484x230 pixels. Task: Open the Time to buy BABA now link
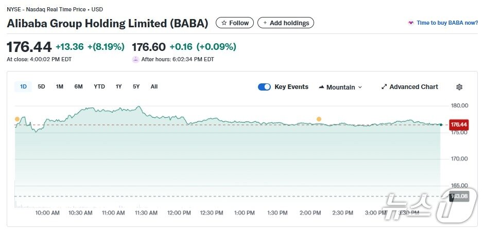[447, 23]
